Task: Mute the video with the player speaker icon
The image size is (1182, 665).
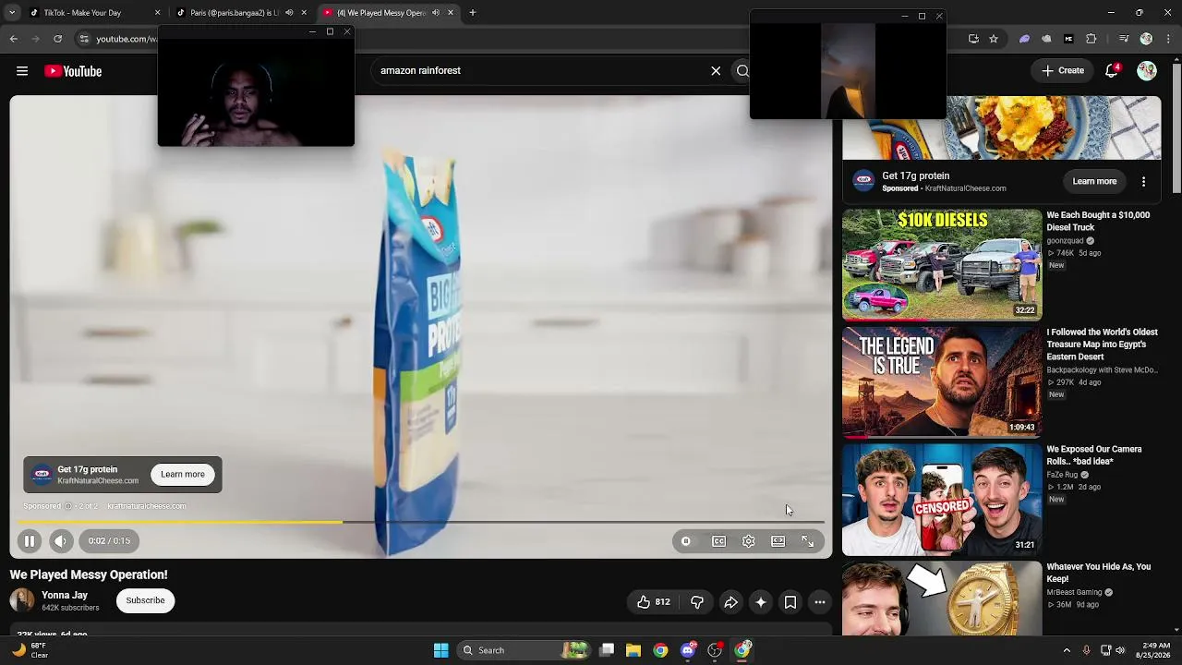Action: [x=61, y=541]
